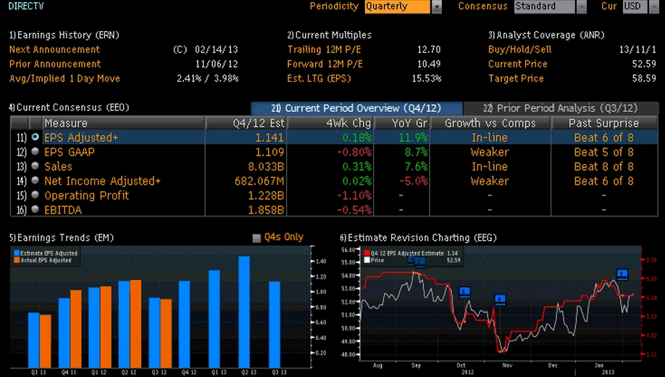665x377 pixels.
Task: Click the blue estimate bar for Q2 13
Action: (244, 312)
